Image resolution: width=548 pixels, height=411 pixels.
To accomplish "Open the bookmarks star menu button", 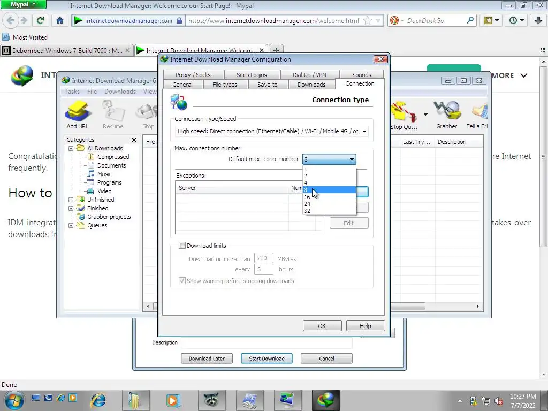I will [491, 21].
